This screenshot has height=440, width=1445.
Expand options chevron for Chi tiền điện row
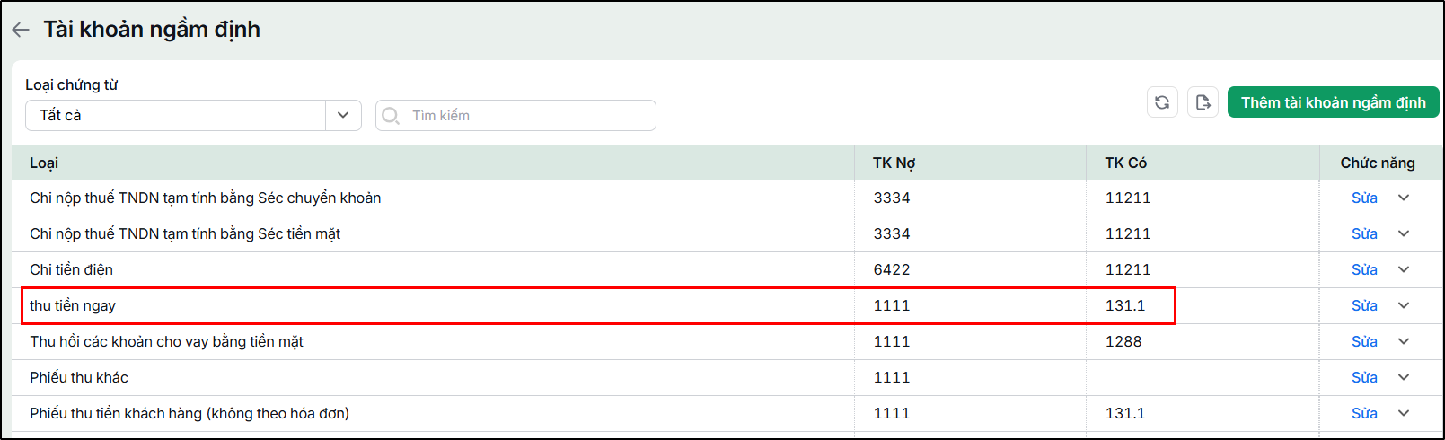(1404, 269)
